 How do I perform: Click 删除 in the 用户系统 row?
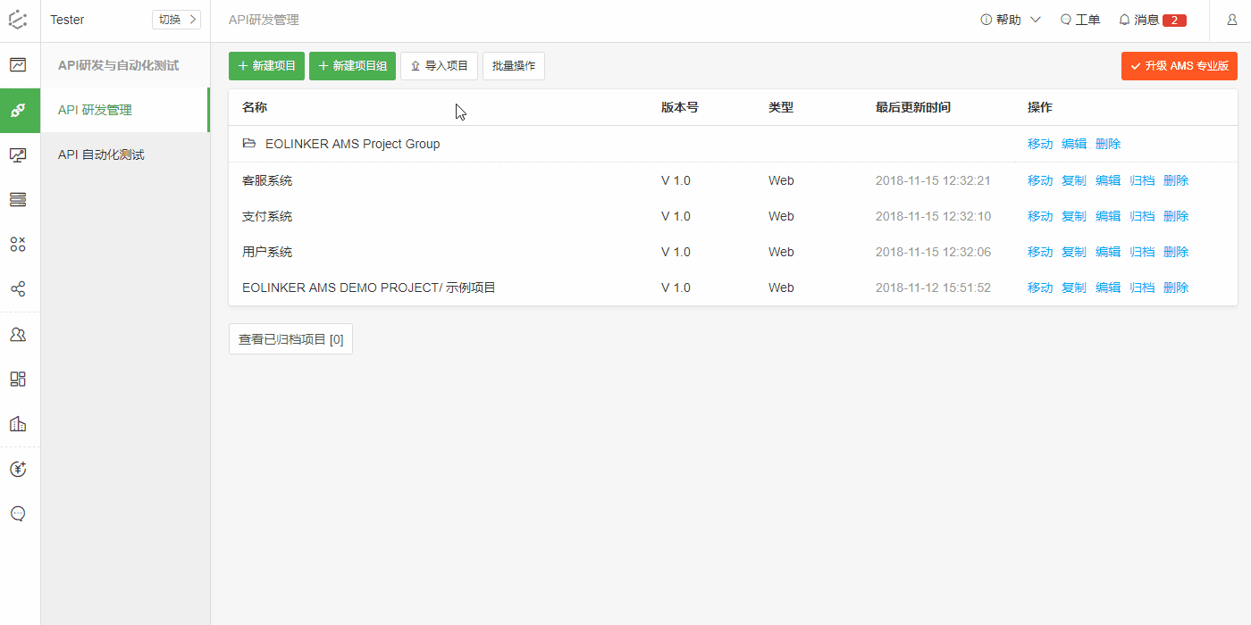[1176, 252]
